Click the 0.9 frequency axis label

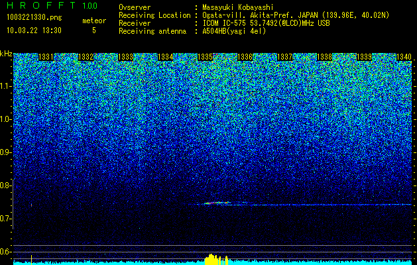pyautogui.click(x=5, y=152)
